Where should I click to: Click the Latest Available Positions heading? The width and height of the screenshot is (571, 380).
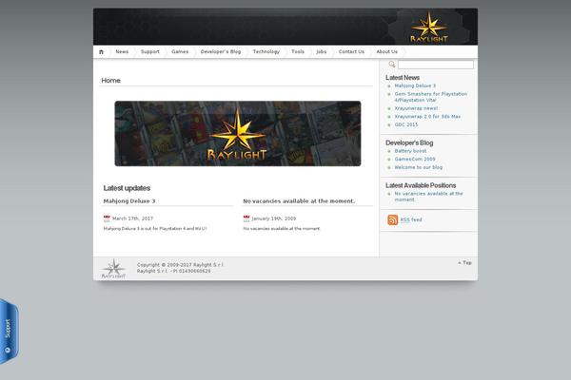click(x=421, y=185)
